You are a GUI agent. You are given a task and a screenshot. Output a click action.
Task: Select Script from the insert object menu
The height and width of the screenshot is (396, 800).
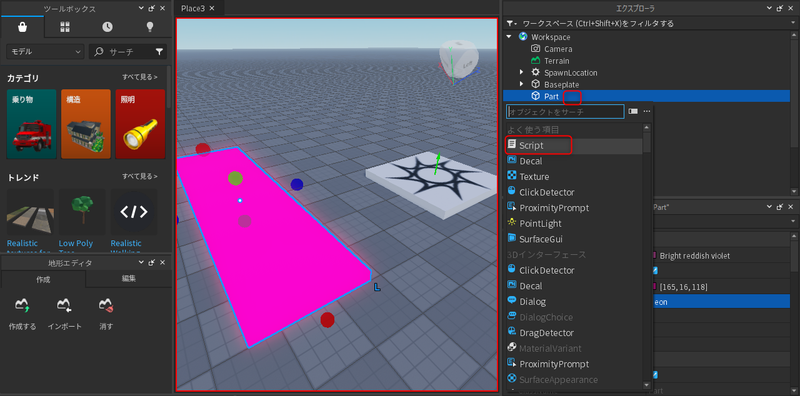tap(531, 146)
